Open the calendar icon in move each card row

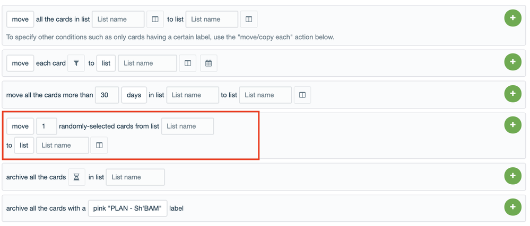click(208, 63)
